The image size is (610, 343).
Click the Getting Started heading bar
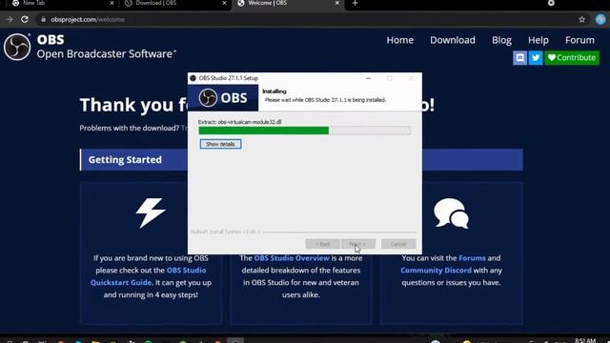[x=301, y=160]
